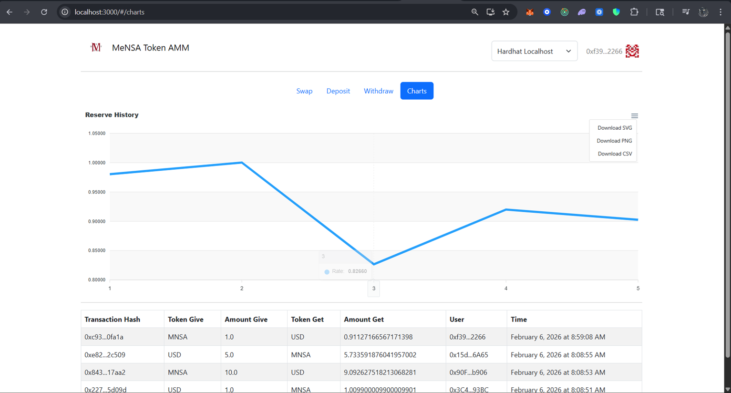Toggle the chart hamburger menu
The height and width of the screenshot is (393, 731).
coord(634,116)
